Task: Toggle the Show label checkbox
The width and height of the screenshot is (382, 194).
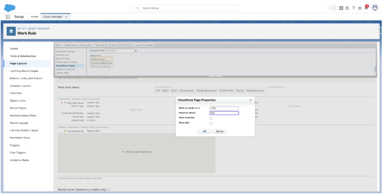Action: [x=211, y=124]
